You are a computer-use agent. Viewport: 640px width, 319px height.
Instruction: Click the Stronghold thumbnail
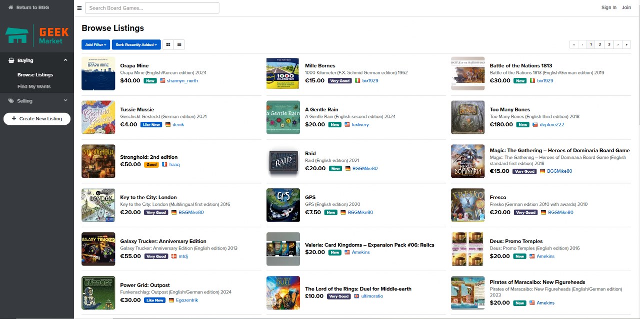(x=98, y=161)
